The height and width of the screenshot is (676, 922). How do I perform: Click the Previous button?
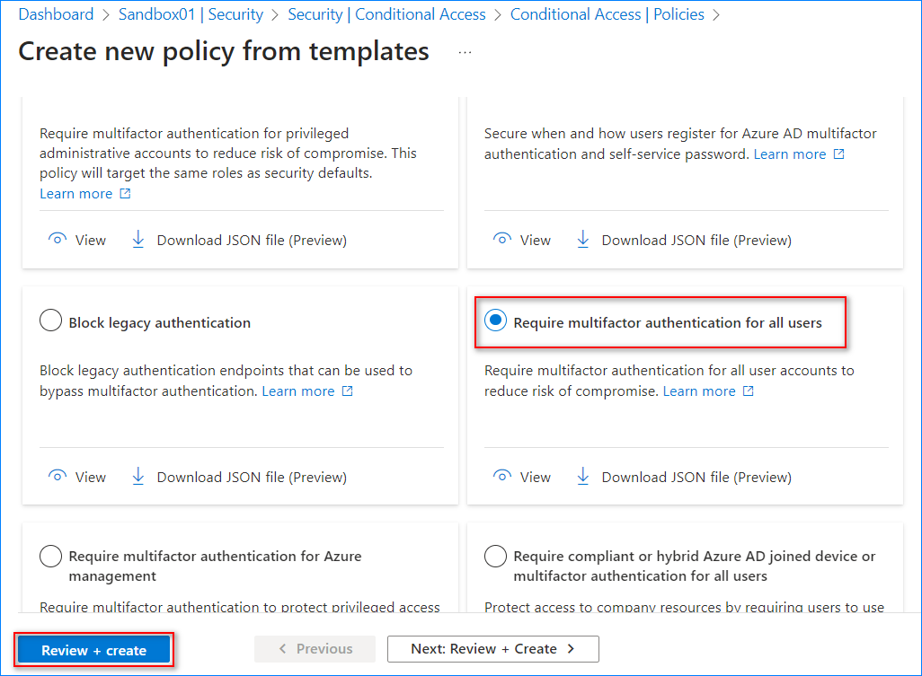[x=315, y=648]
